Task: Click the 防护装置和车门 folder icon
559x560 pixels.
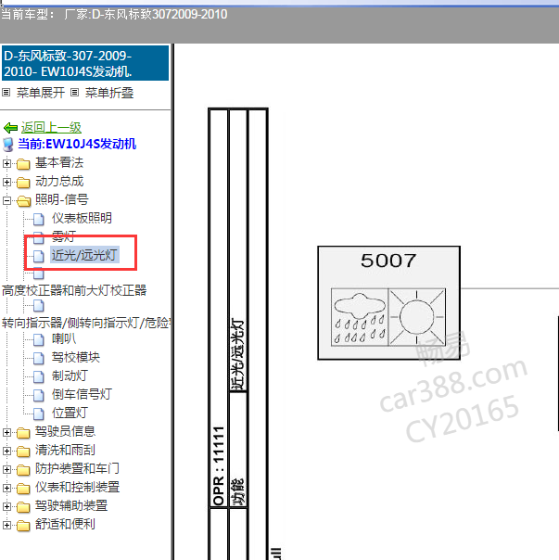Action: pos(23,470)
